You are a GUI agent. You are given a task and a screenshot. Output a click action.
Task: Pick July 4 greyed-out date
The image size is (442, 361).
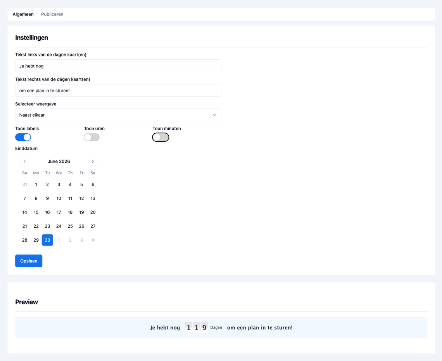pos(93,240)
